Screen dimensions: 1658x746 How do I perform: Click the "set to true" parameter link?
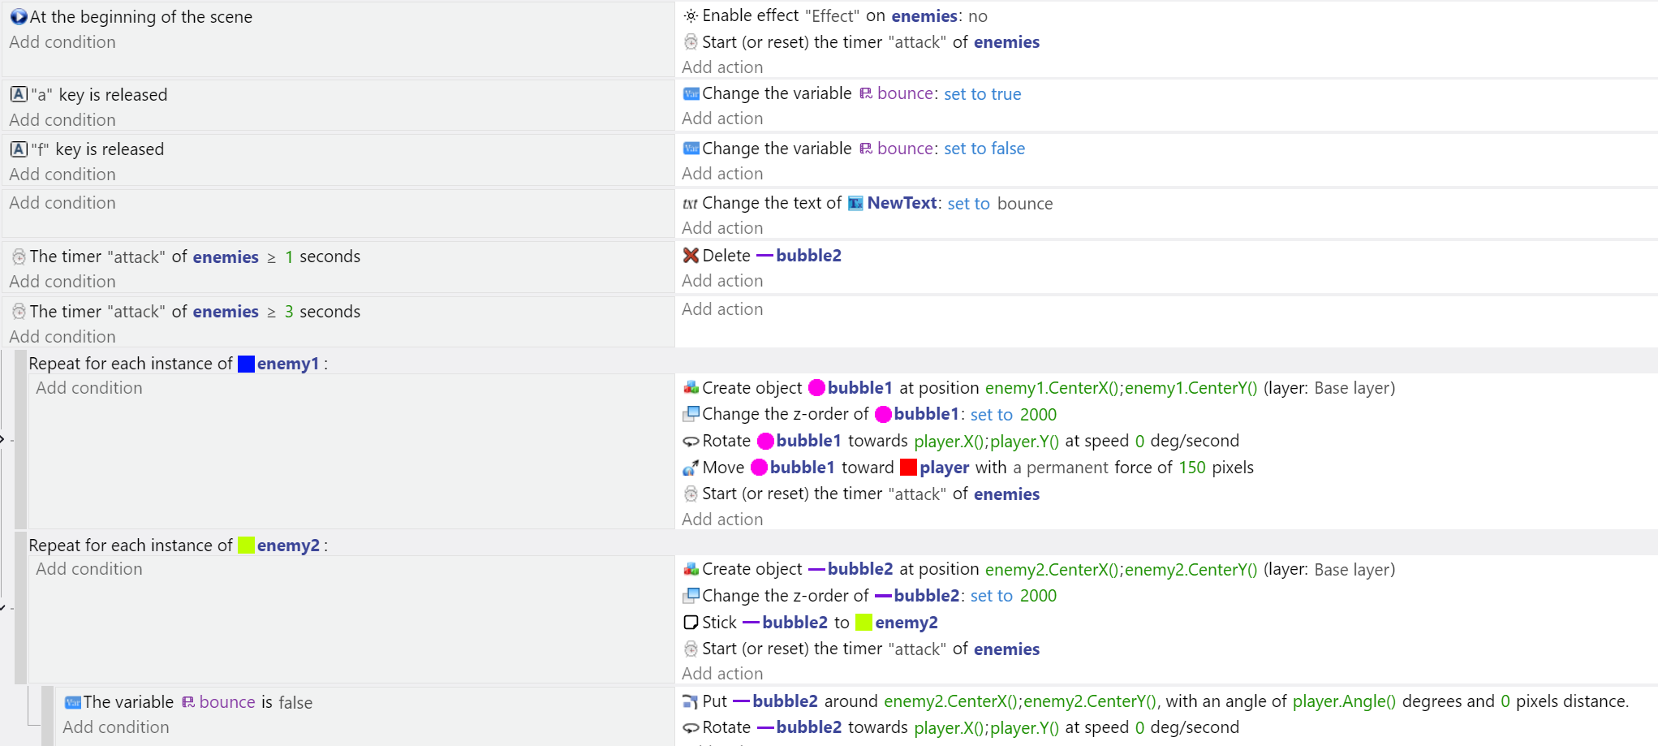point(983,94)
